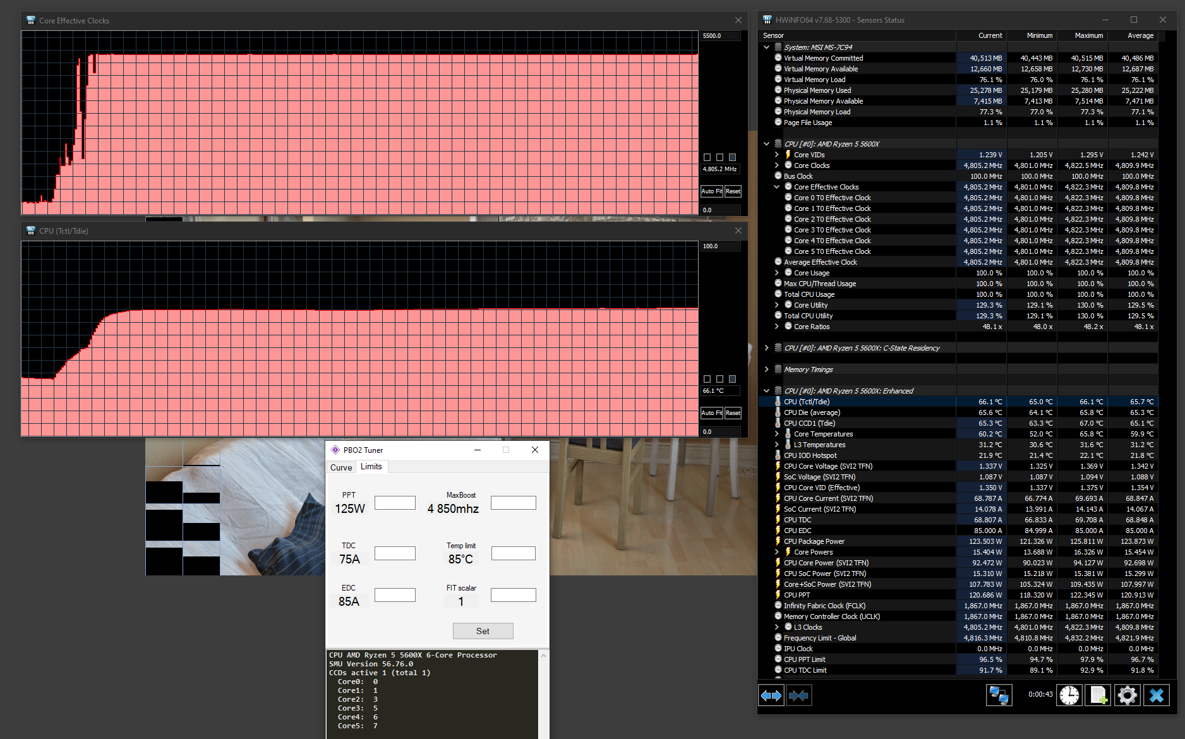Open the network remote monitoring icon
Image resolution: width=1185 pixels, height=739 pixels.
click(999, 695)
